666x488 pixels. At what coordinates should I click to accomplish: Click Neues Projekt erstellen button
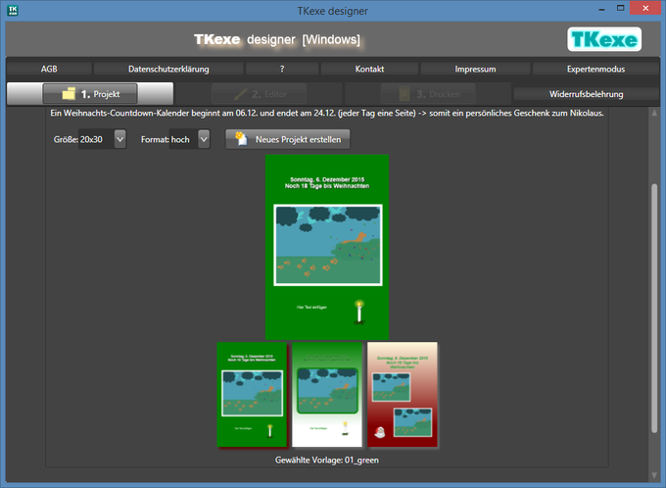288,139
